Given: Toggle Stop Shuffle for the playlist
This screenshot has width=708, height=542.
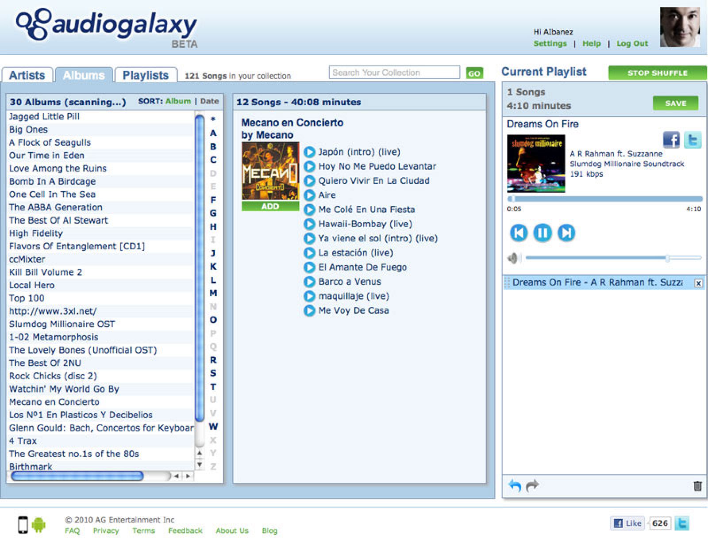Looking at the screenshot, I should point(658,73).
